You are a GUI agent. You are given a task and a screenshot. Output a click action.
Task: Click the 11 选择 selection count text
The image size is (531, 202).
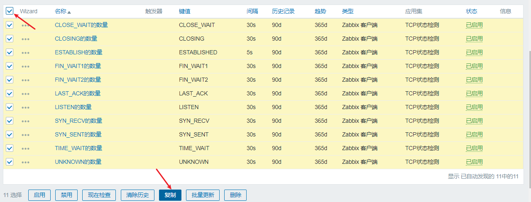[x=12, y=195]
